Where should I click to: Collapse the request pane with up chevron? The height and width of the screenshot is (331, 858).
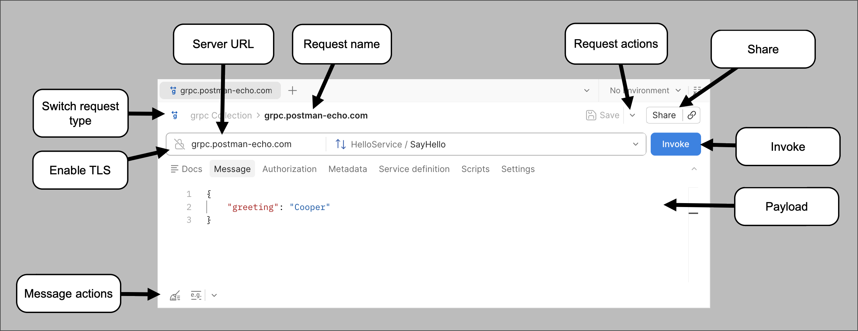coord(694,169)
